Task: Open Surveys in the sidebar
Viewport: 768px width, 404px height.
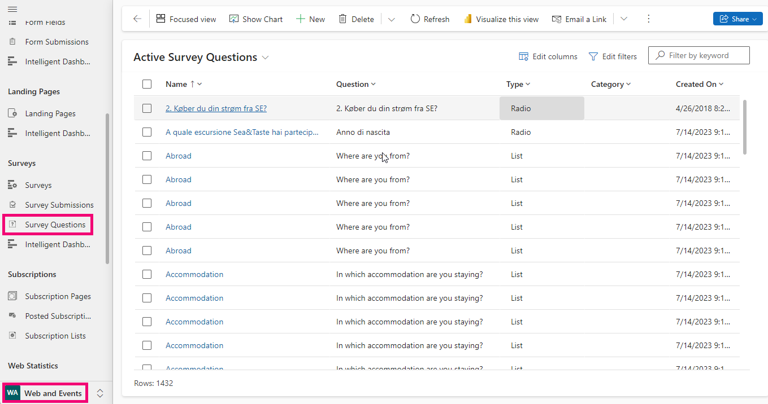Action: tap(38, 185)
